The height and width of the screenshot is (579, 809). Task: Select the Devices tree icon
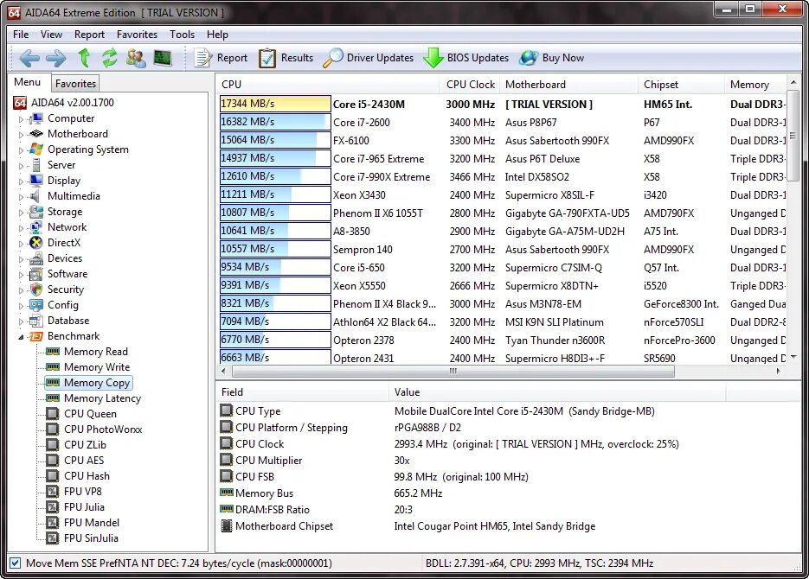(36, 258)
